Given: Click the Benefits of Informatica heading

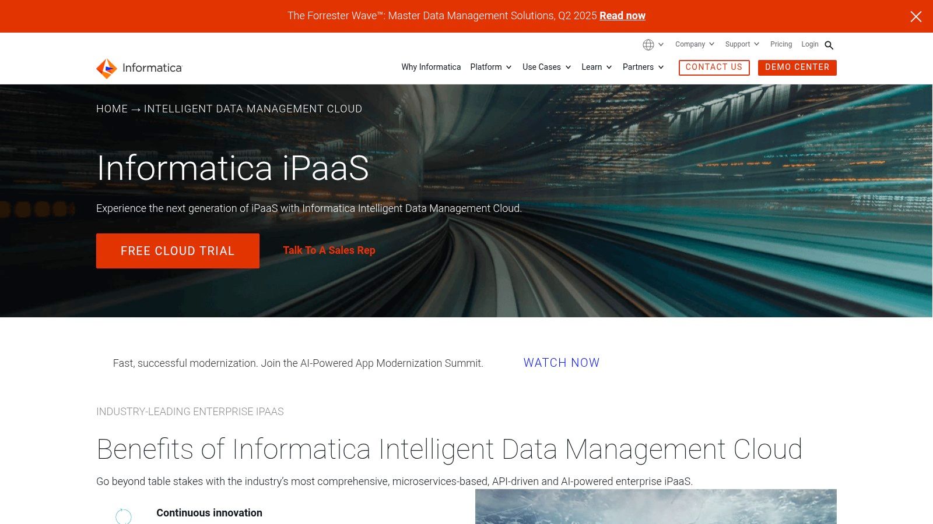Looking at the screenshot, I should coord(449,449).
